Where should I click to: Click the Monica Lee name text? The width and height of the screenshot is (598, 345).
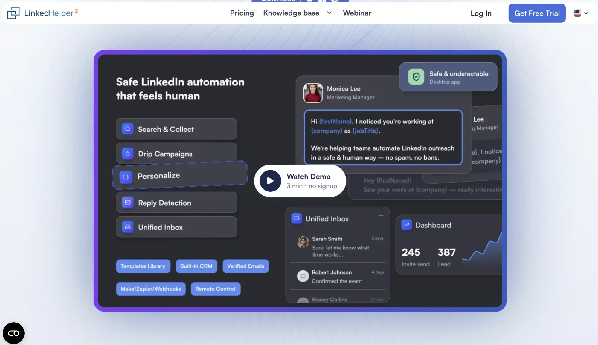tap(344, 89)
